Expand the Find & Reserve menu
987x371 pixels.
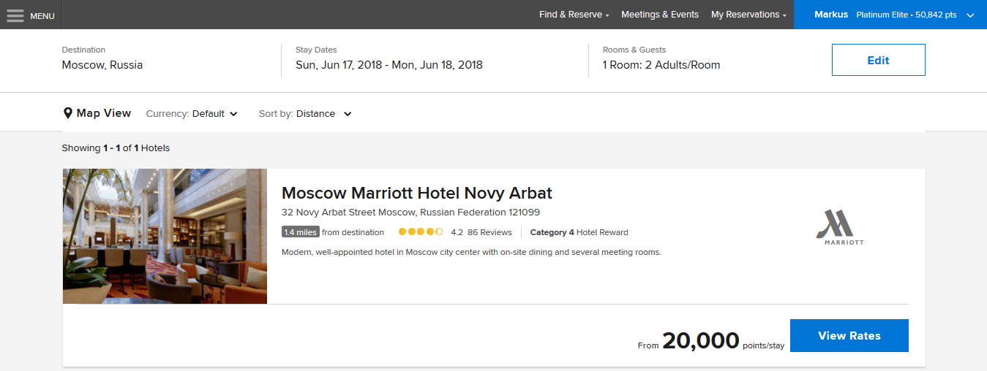(574, 15)
